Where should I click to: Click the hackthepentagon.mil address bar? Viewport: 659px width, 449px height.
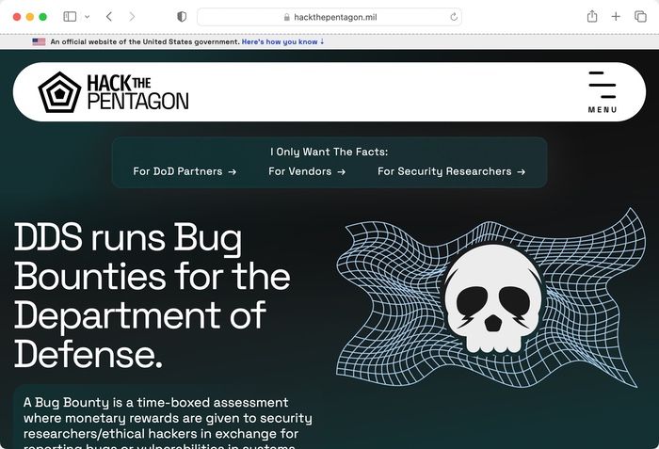pos(329,17)
